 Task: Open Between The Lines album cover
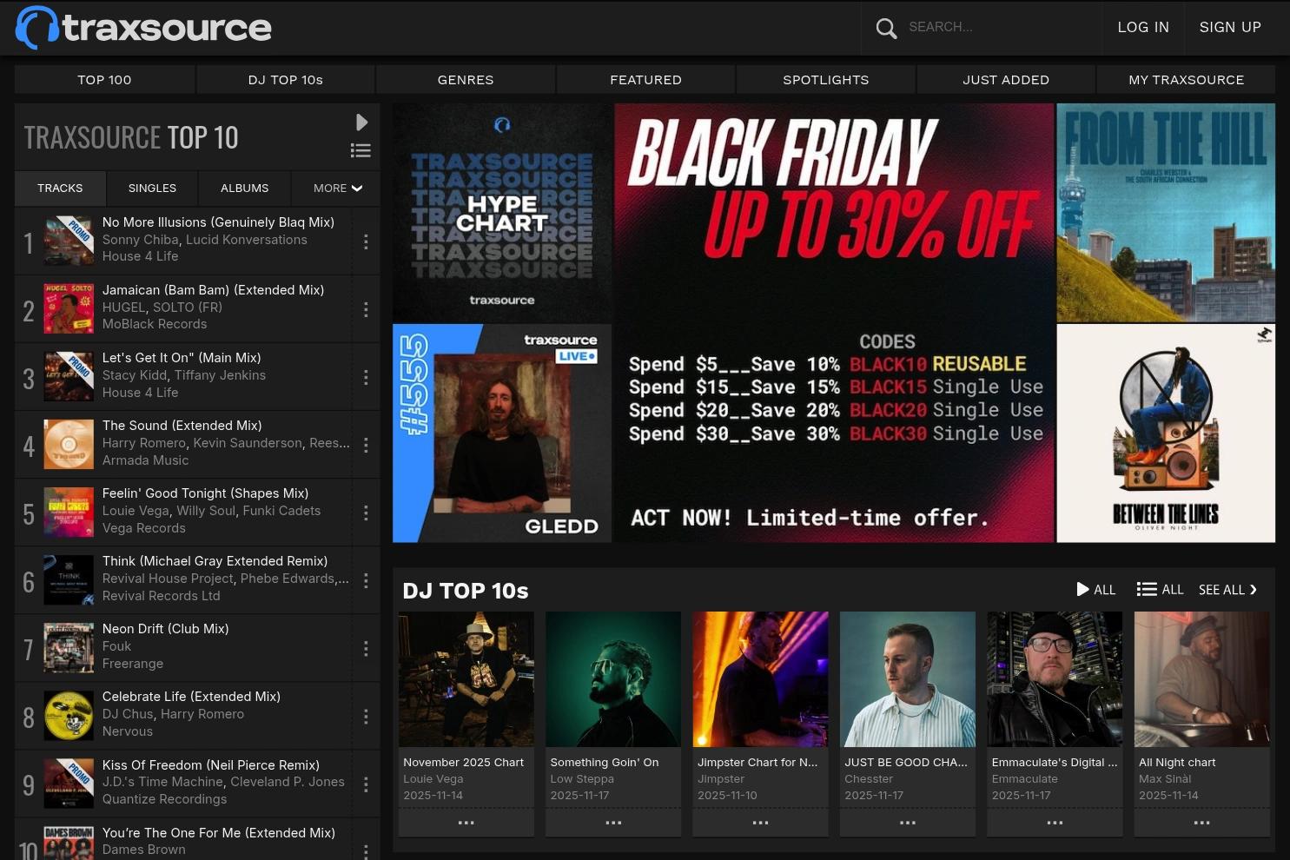1166,433
